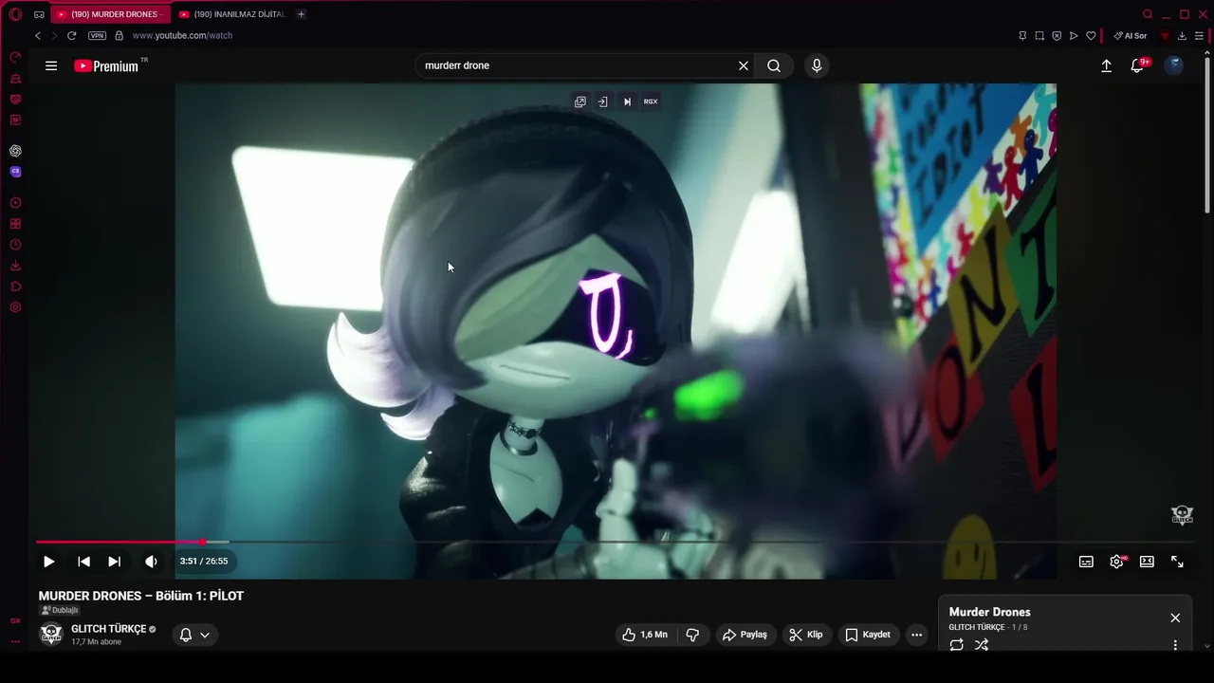The width and height of the screenshot is (1214, 683).
Task: Open GLITCH TÜRKÇE link in playlist panel
Action: tap(977, 628)
